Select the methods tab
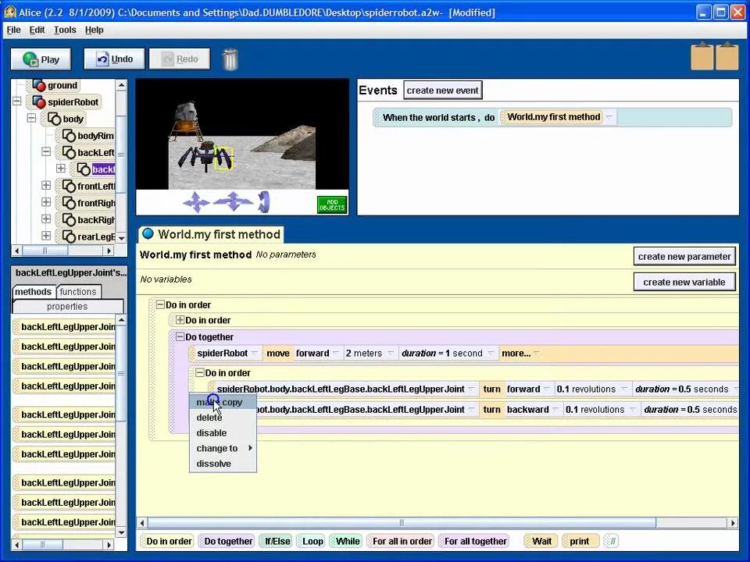The height and width of the screenshot is (562, 750). pos(33,291)
